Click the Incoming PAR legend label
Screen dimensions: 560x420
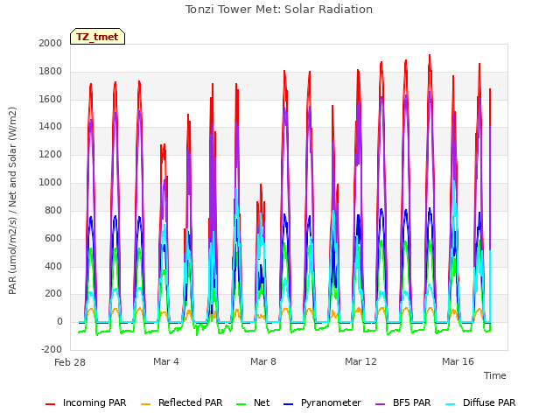[x=94, y=402]
